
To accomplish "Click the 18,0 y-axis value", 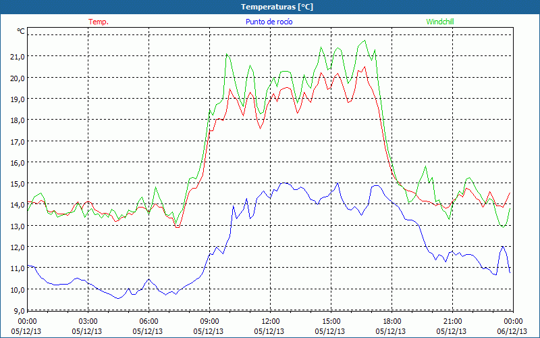I will (18, 120).
